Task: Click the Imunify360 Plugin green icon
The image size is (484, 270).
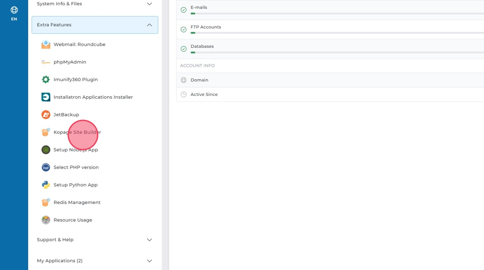Action: point(46,80)
